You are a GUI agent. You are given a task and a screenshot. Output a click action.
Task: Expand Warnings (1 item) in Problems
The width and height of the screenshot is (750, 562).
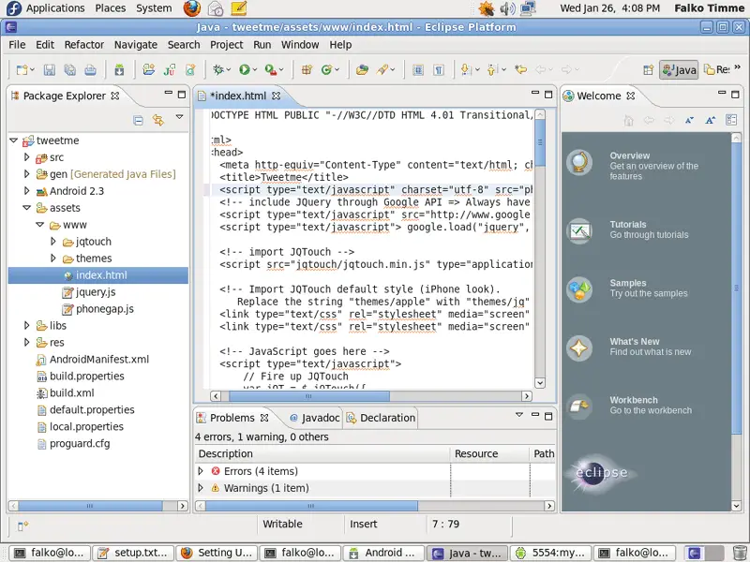tap(201, 487)
